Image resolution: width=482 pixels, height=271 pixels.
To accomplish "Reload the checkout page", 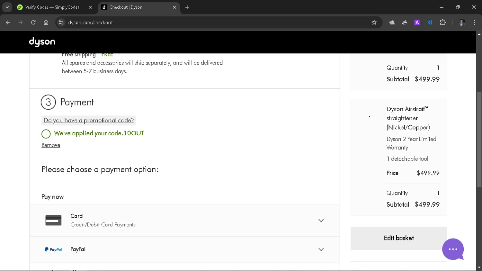I will tap(33, 23).
